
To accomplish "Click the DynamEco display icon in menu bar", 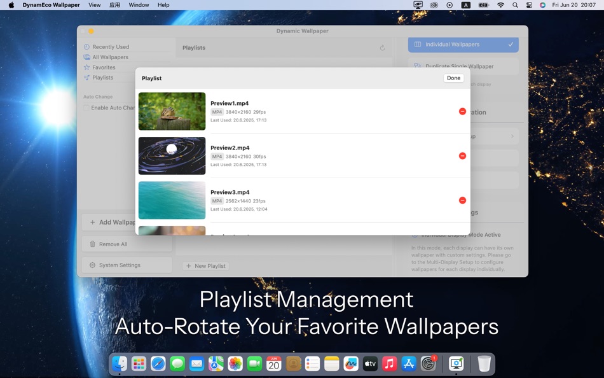I will [418, 5].
